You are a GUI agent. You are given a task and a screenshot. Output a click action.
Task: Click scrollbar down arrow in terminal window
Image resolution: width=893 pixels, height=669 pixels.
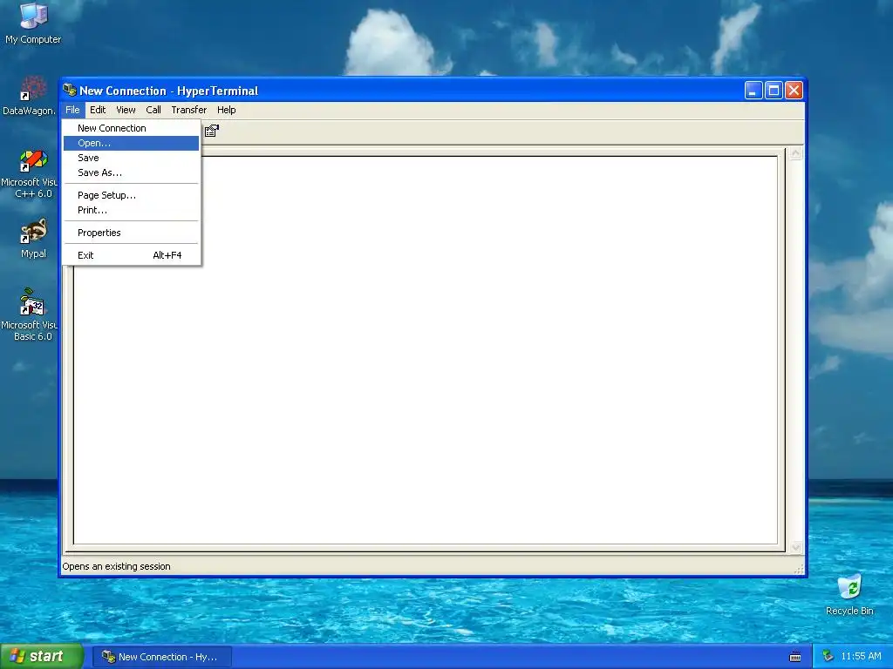[795, 547]
